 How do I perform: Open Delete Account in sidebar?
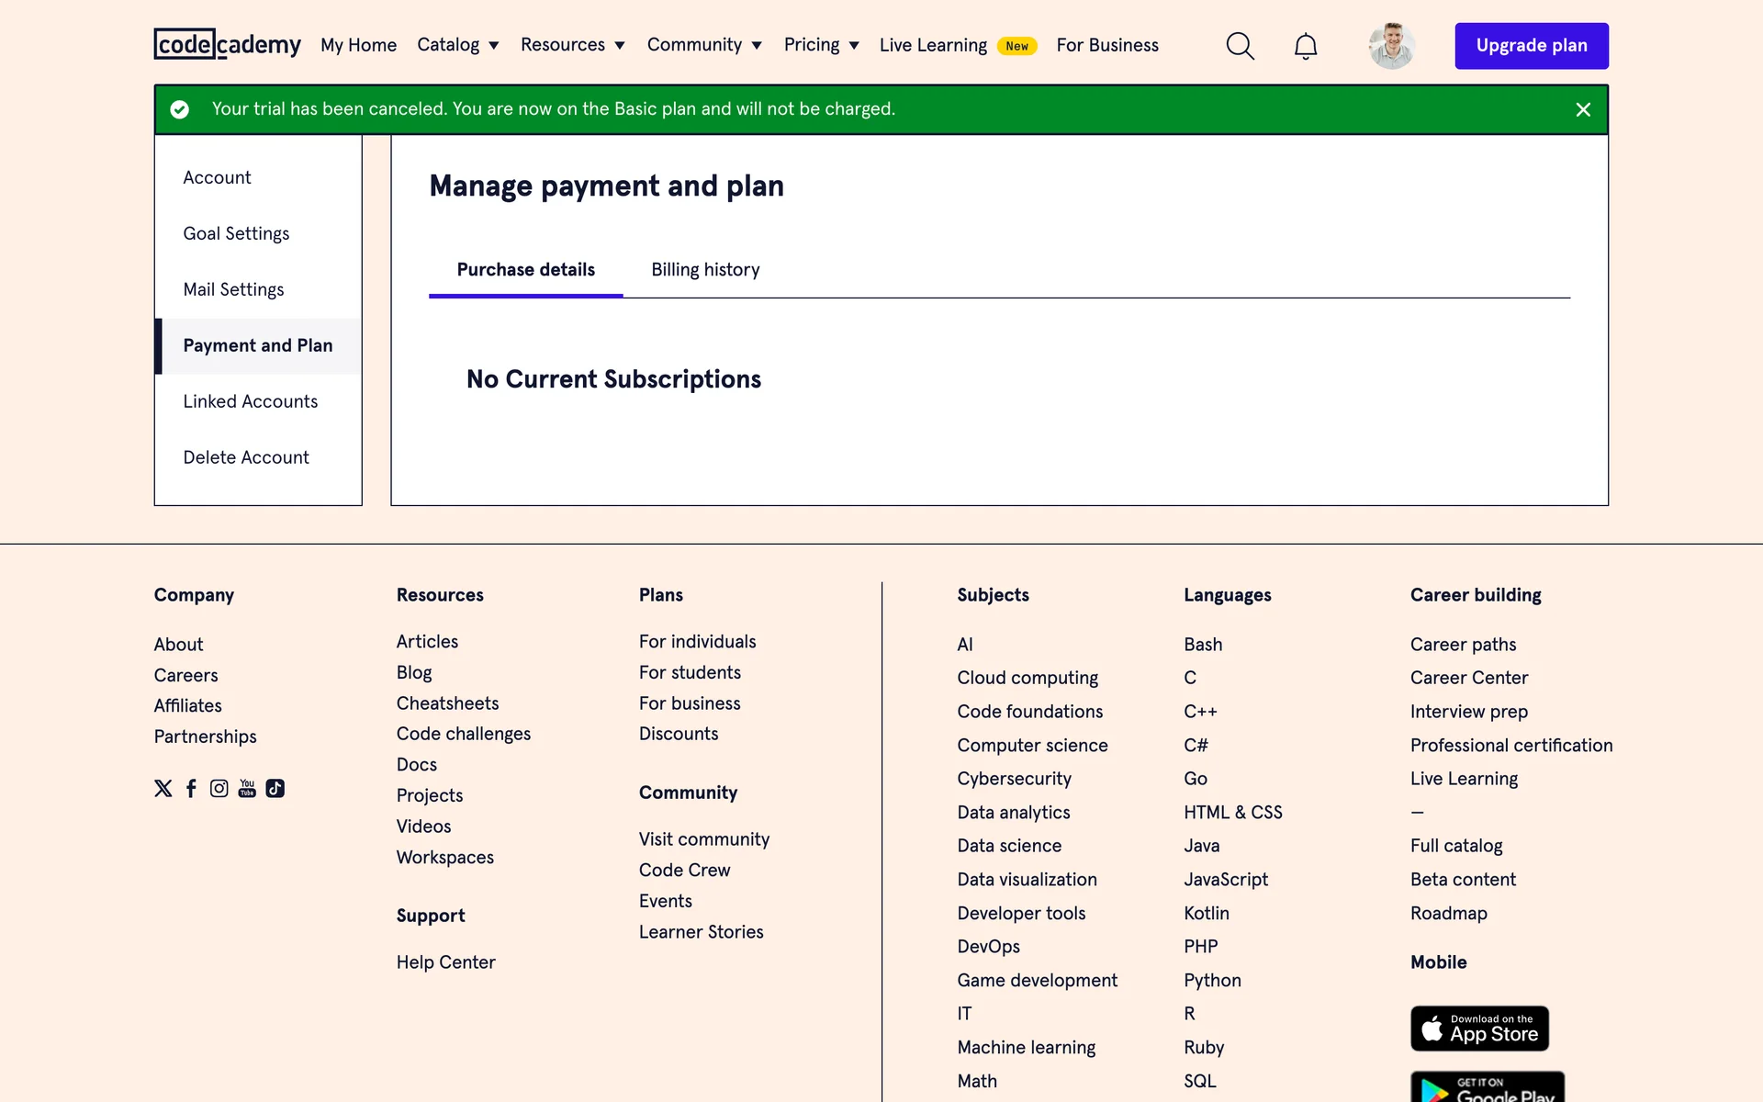tap(245, 457)
